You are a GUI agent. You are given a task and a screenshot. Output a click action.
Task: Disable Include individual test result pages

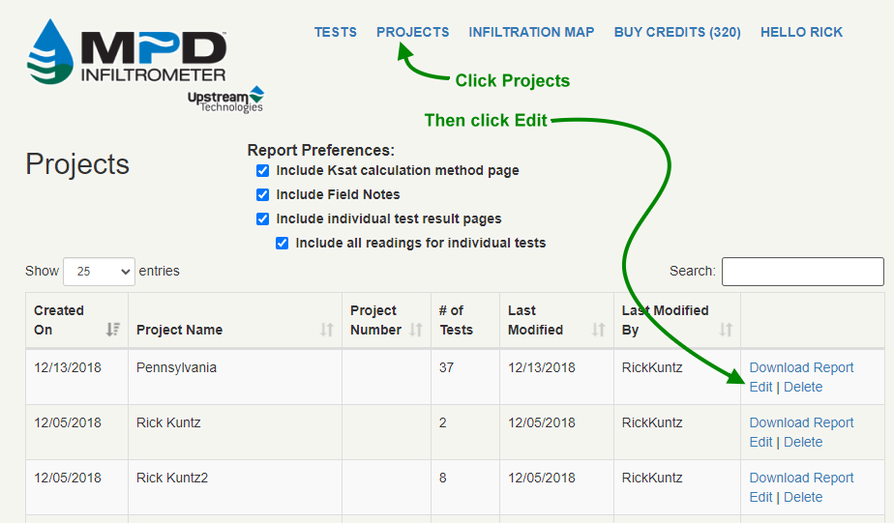click(262, 218)
